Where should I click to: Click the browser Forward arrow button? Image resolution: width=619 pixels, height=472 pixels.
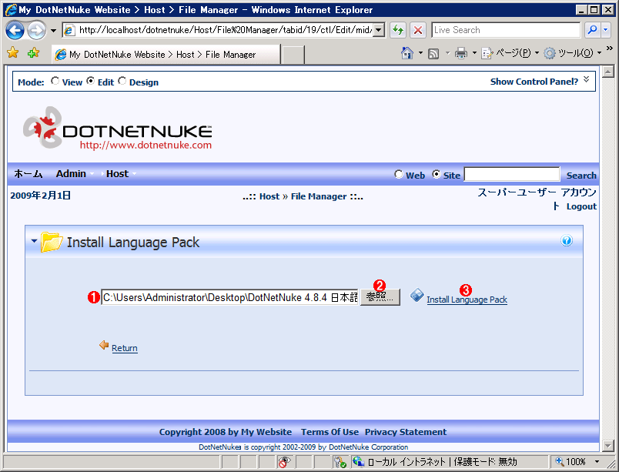click(36, 30)
